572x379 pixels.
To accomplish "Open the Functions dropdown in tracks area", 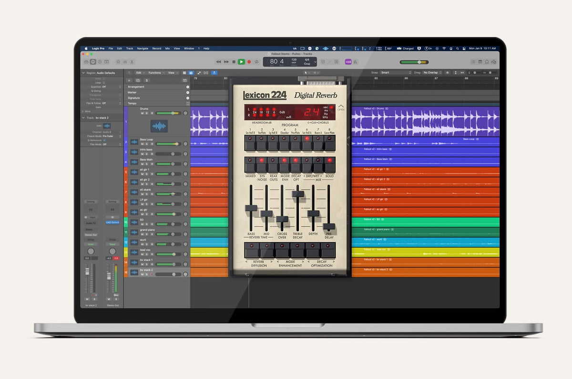I will pos(156,73).
